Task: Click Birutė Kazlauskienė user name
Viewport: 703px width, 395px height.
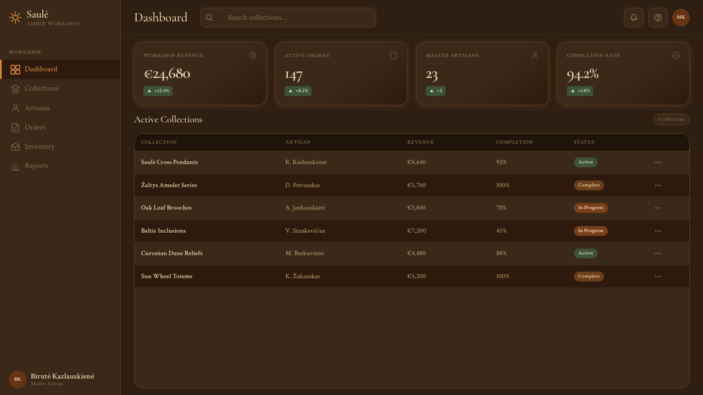Action: pos(62,376)
